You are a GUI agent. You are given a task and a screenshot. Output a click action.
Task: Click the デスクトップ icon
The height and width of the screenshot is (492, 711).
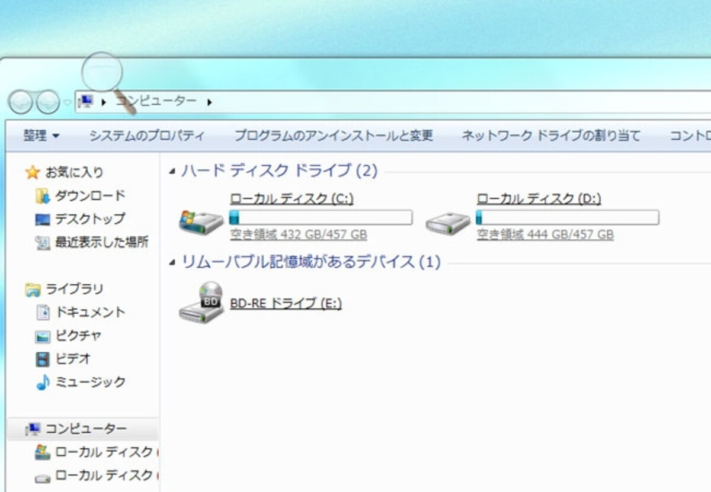tap(43, 219)
